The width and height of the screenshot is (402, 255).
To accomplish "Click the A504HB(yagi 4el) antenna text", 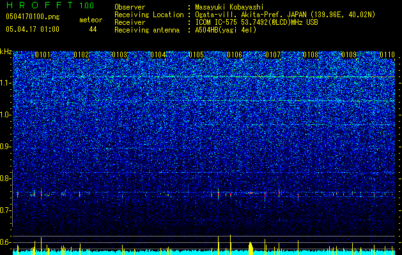I will 226,30.
